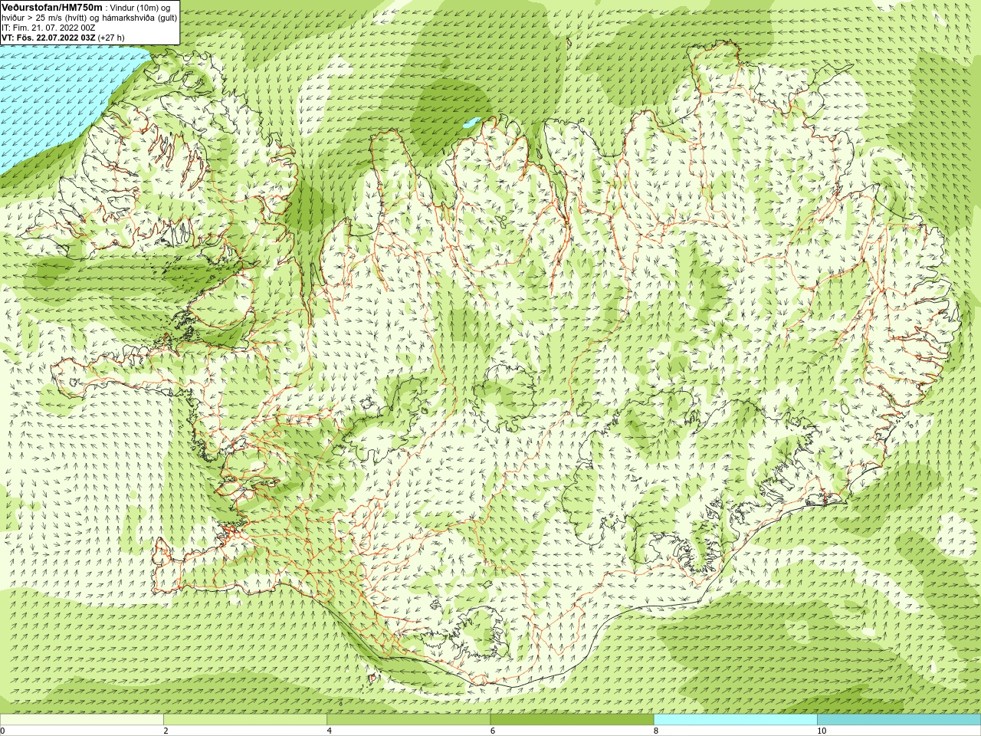Viewport: 981px width, 736px height.
Task: Click the scale label '8'
Action: click(x=656, y=731)
